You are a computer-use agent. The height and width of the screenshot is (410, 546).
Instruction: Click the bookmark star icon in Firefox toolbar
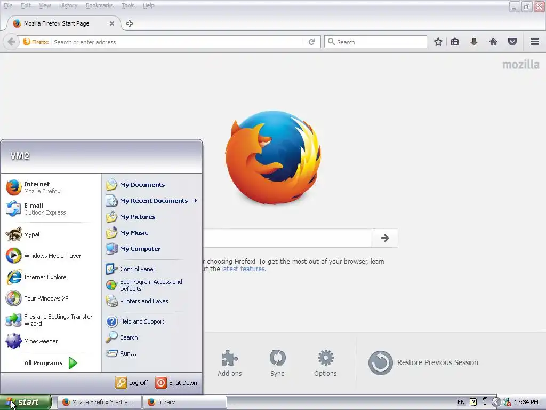pos(438,42)
